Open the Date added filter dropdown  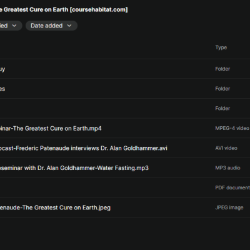[51, 26]
